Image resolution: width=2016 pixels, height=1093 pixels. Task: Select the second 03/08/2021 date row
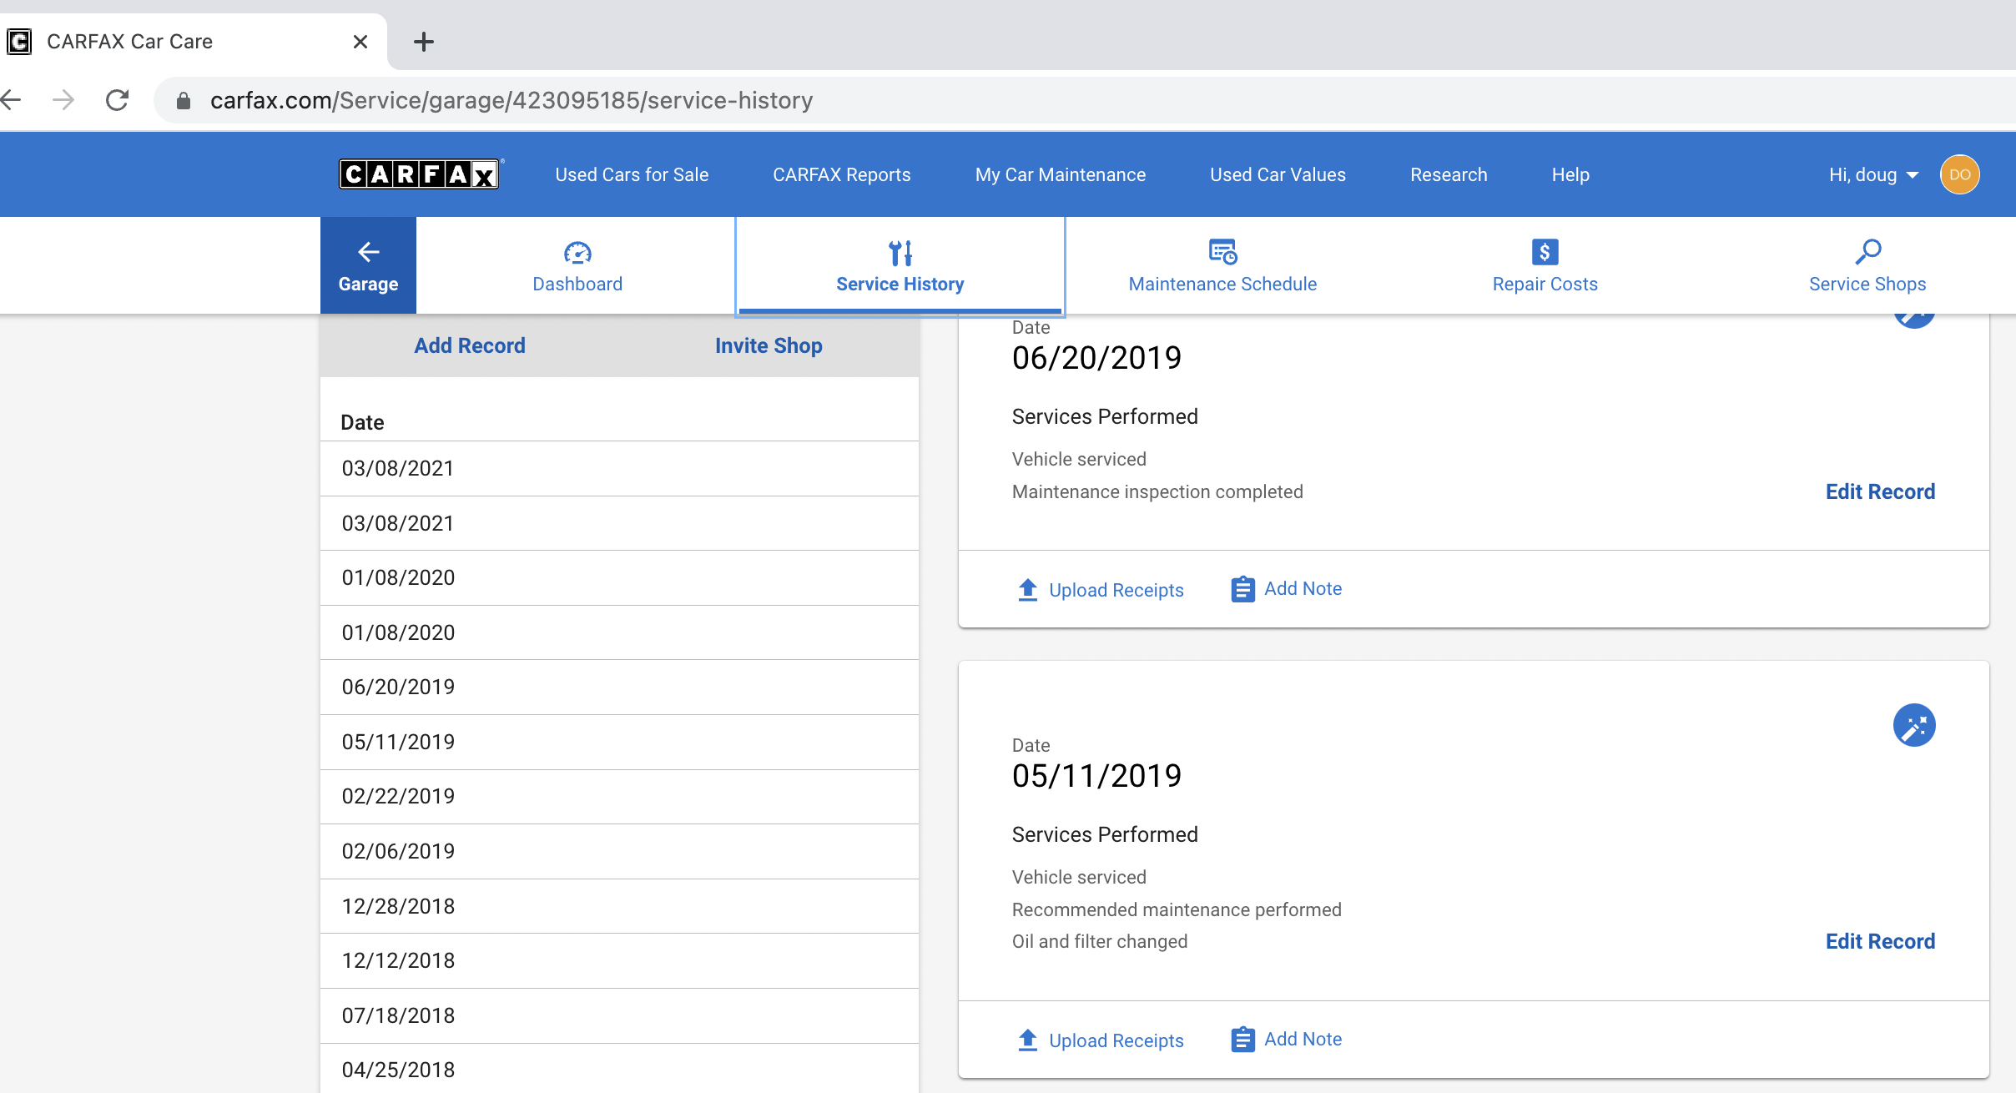click(x=619, y=523)
